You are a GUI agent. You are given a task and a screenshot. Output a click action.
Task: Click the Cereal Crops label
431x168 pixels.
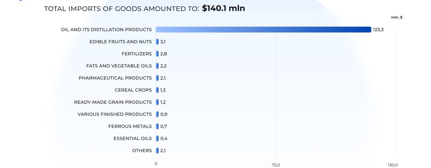pos(133,90)
